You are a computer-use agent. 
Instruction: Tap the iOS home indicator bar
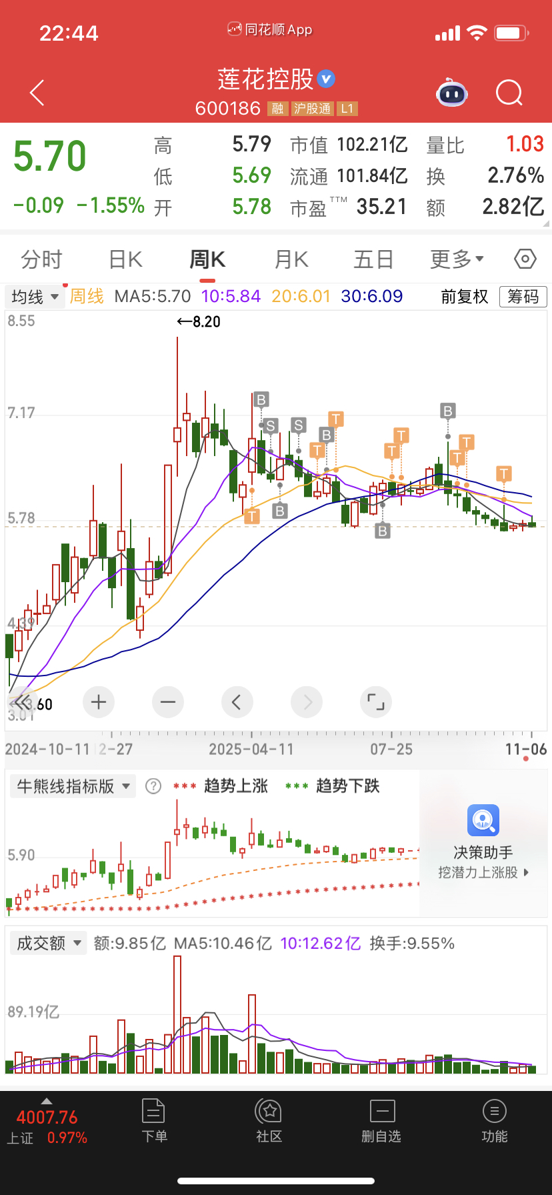coord(276,1181)
